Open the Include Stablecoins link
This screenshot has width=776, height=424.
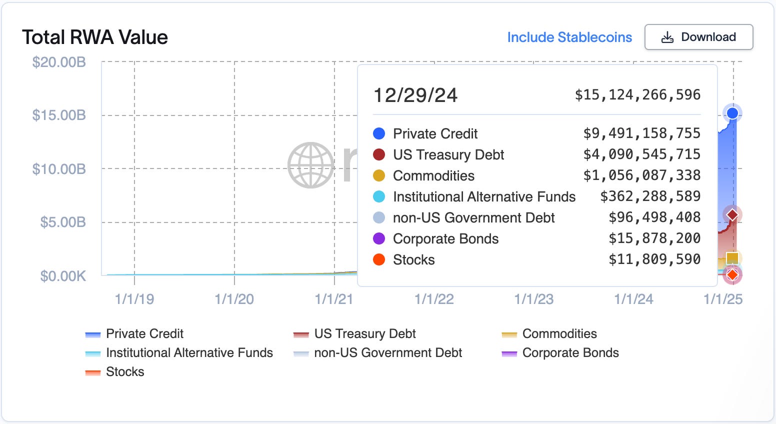coord(569,37)
